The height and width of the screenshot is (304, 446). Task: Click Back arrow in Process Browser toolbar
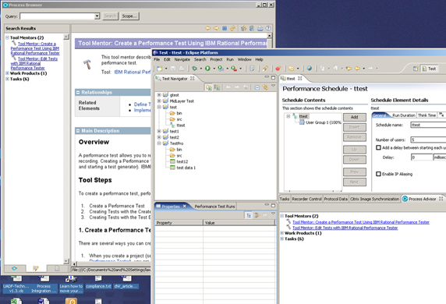tap(208, 28)
